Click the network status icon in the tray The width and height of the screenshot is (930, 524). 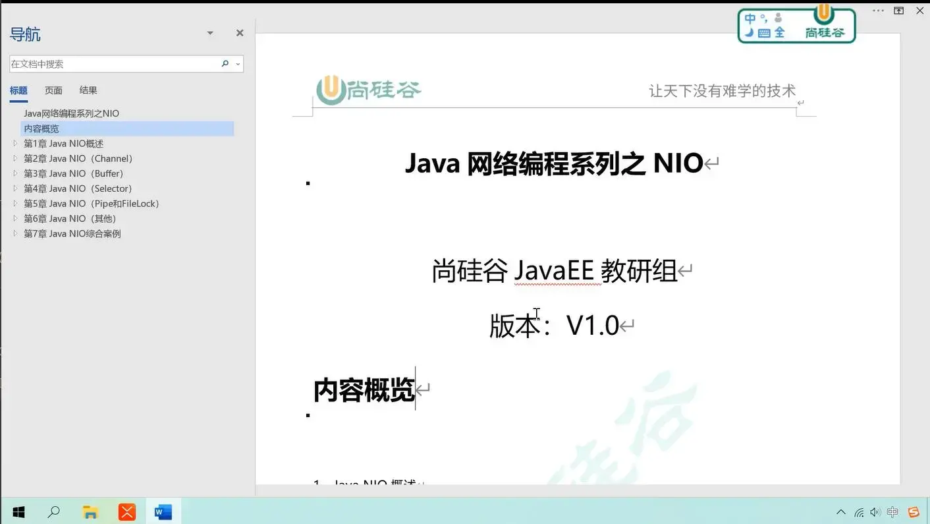click(x=858, y=511)
